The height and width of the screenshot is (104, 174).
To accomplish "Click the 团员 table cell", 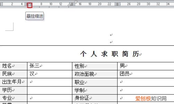I will point(146,74).
